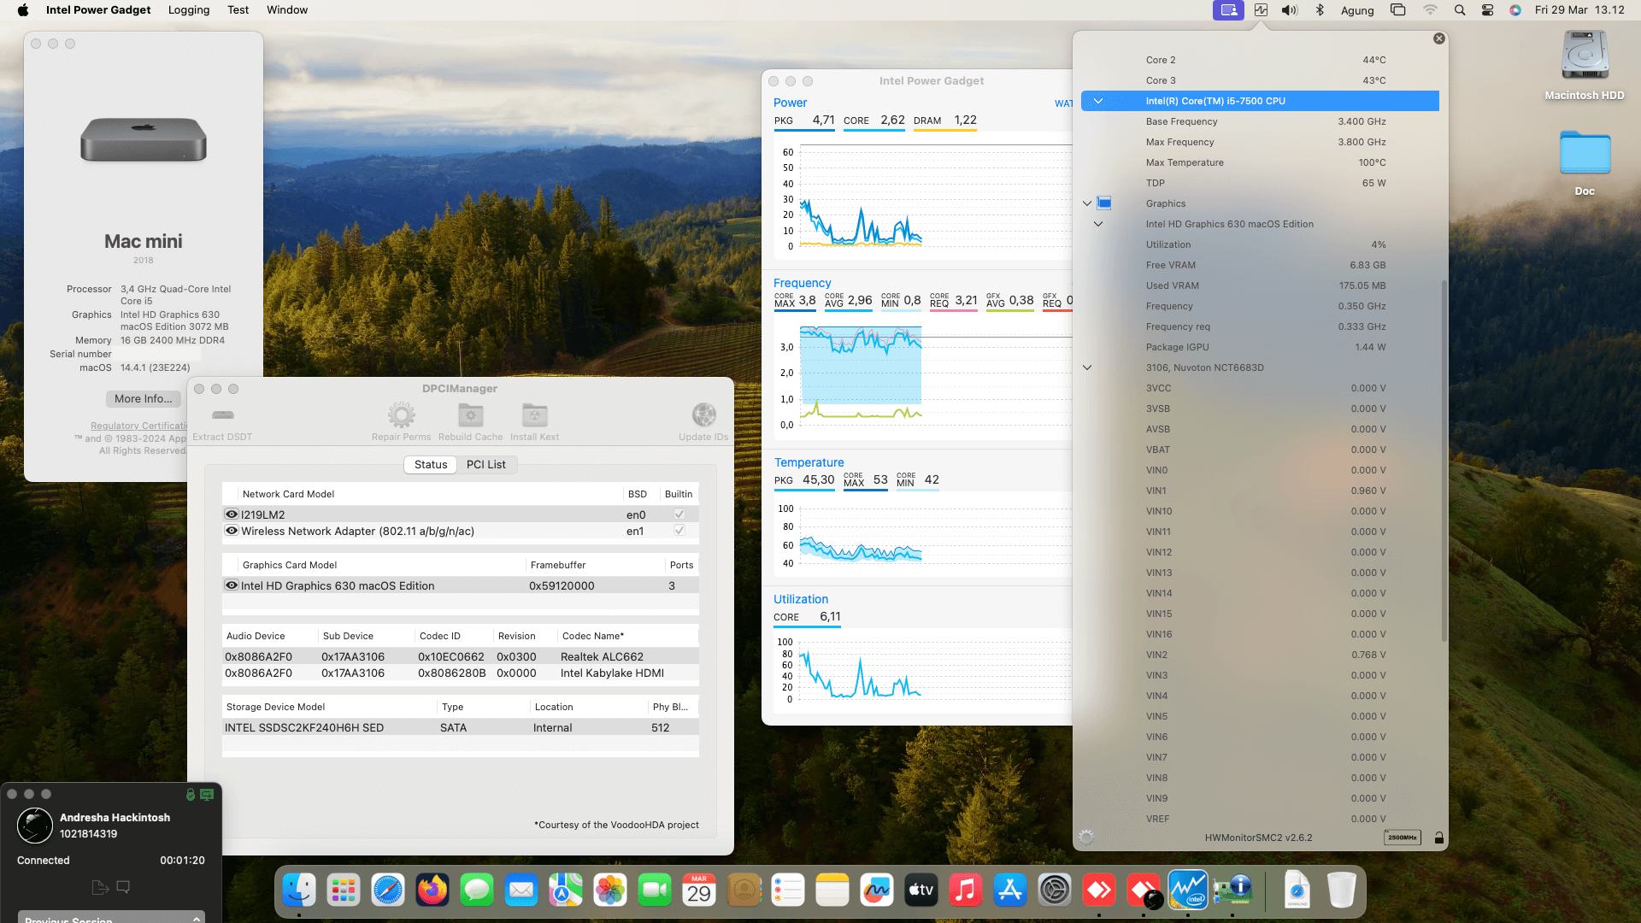Viewport: 1641px width, 923px height.
Task: Open the Logging menu
Action: pos(188,10)
